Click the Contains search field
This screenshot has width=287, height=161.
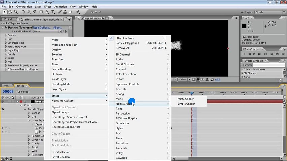[269, 65]
